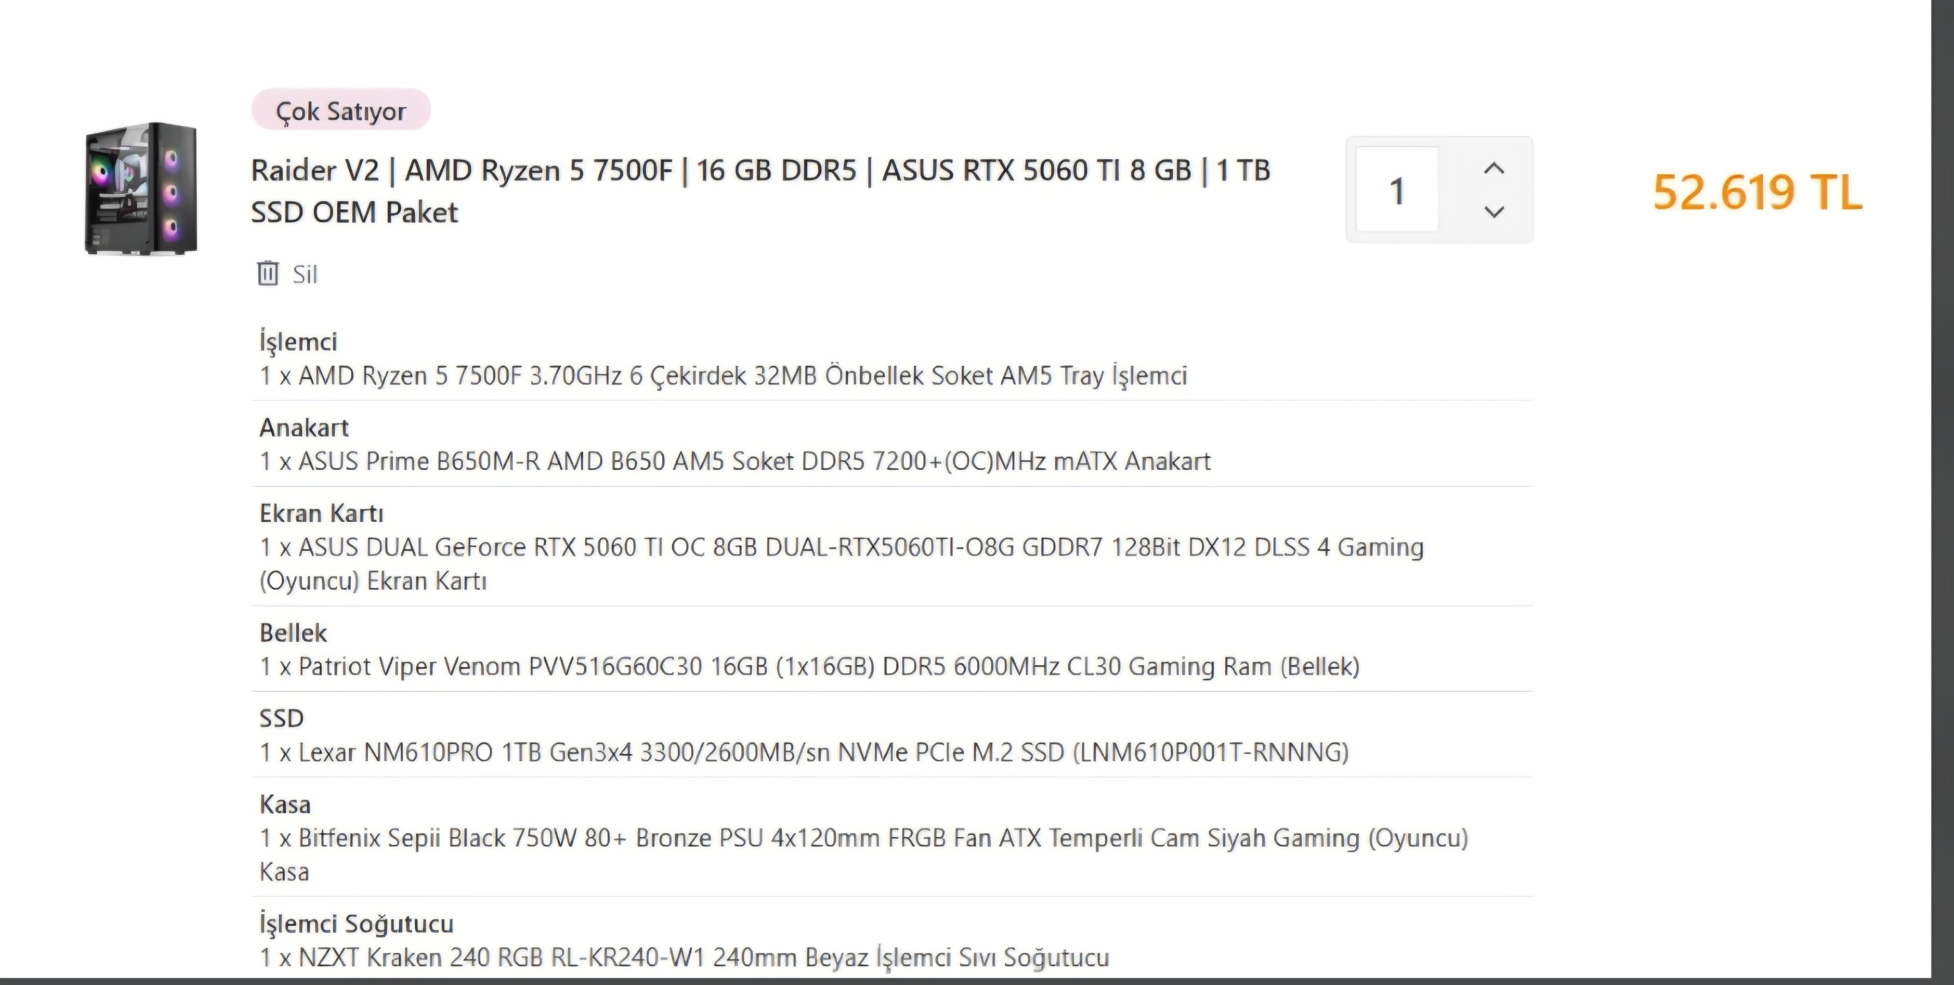Click the Kasa heading
Screen dimensions: 1954x985
click(x=284, y=804)
